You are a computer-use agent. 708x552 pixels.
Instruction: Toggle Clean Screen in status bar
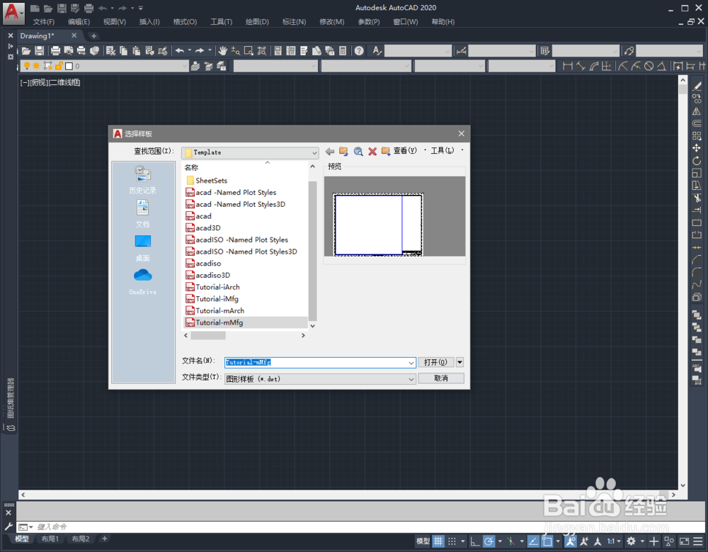685,541
